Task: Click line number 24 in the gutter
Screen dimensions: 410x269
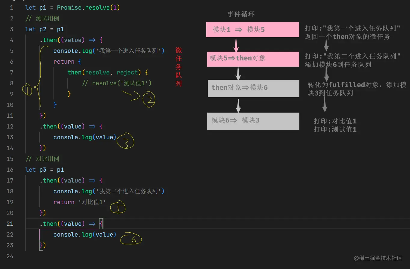Action: (x=10, y=256)
